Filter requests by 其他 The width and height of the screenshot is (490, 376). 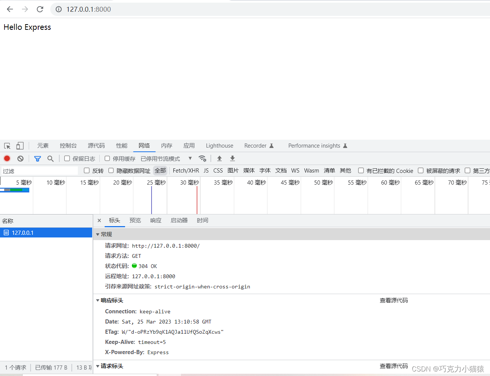pyautogui.click(x=345, y=171)
